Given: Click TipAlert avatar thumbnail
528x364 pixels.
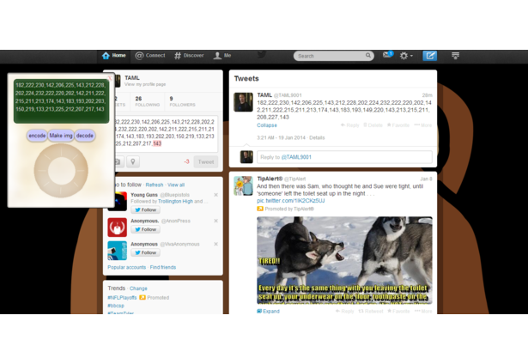Looking at the screenshot, I should point(243,185).
